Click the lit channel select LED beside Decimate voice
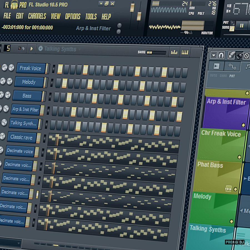Screen dimensions: 250x250 [x=37, y=194]
